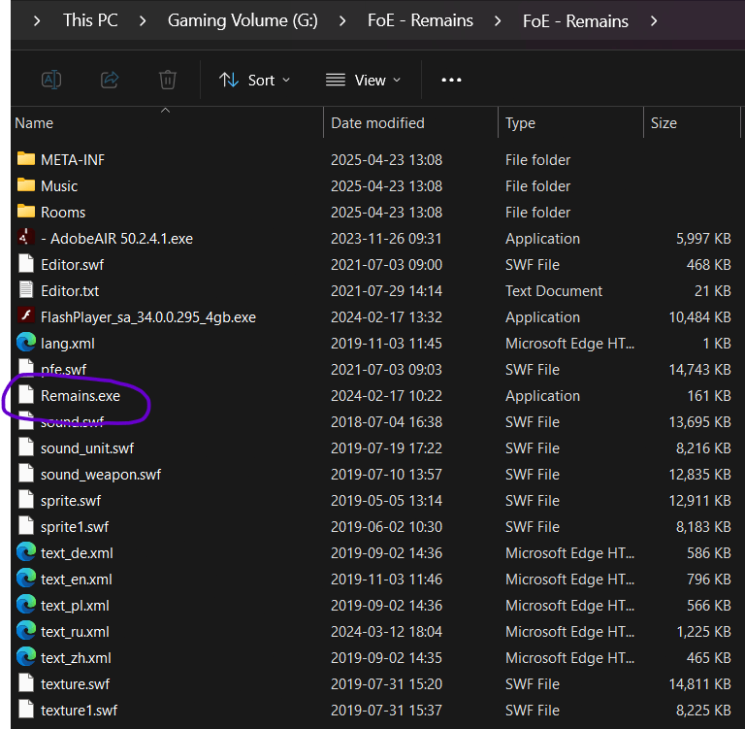Select the lang.xml Edge icon
This screenshot has width=745, height=729.
click(26, 342)
